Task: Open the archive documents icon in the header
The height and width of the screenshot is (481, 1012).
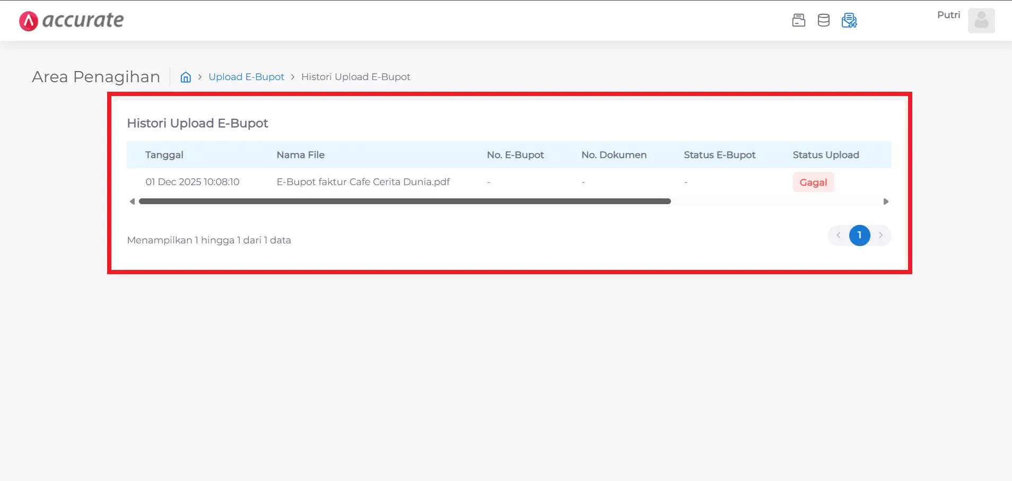Action: 798,20
